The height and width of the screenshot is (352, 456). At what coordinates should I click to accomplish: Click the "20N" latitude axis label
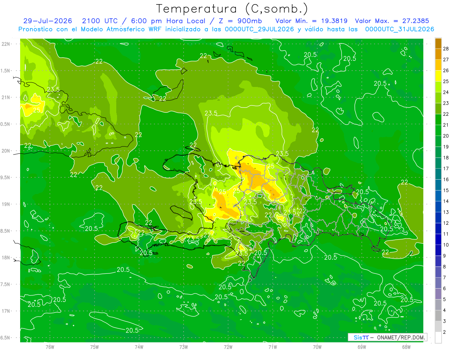[6, 151]
